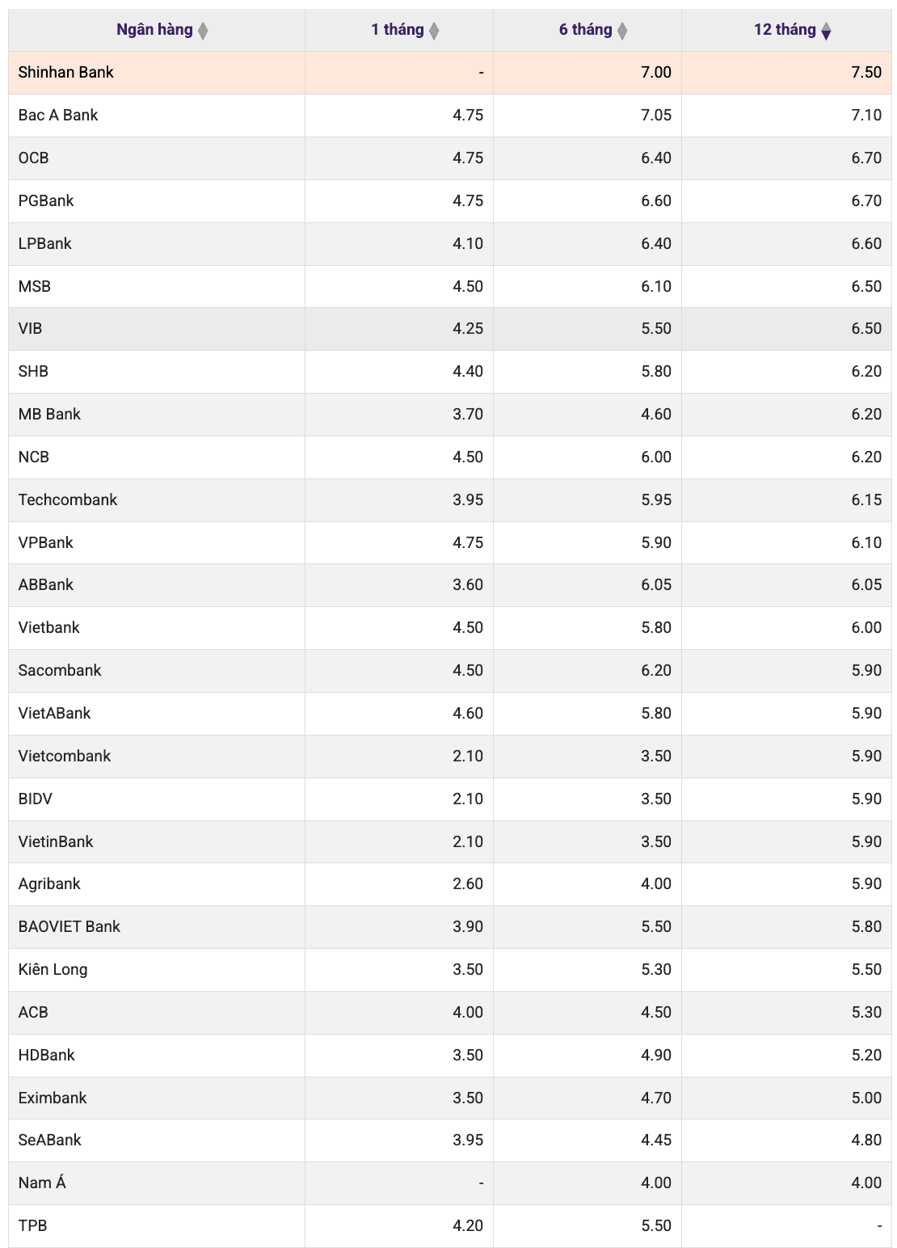This screenshot has height=1248, width=897.
Task: Select the highlighted Shinhan Bank row
Action: [450, 73]
